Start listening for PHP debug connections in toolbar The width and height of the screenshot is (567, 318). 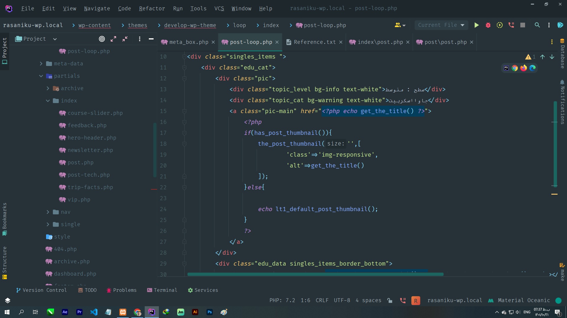tap(511, 25)
